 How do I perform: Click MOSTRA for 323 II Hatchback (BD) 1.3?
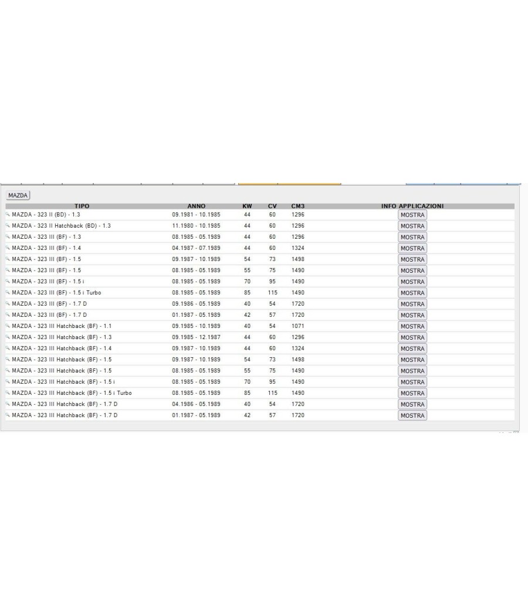coord(412,226)
